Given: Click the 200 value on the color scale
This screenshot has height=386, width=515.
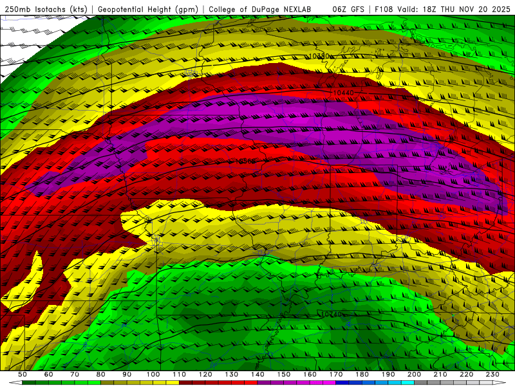Looking at the screenshot, I should click(415, 374).
